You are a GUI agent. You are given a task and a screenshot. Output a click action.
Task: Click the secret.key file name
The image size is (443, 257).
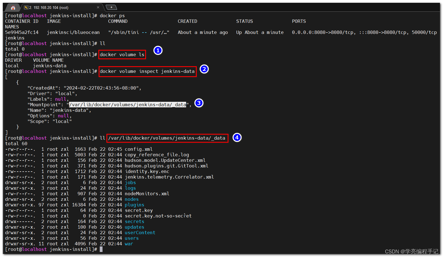pos(139,210)
